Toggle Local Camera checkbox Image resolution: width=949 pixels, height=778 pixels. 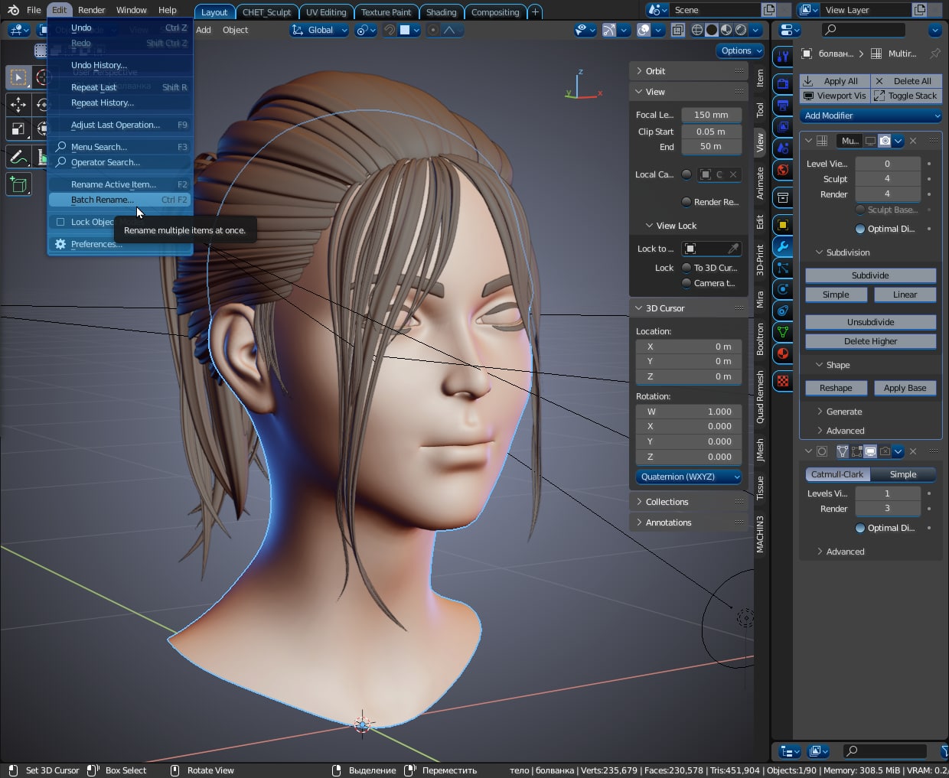click(x=686, y=174)
